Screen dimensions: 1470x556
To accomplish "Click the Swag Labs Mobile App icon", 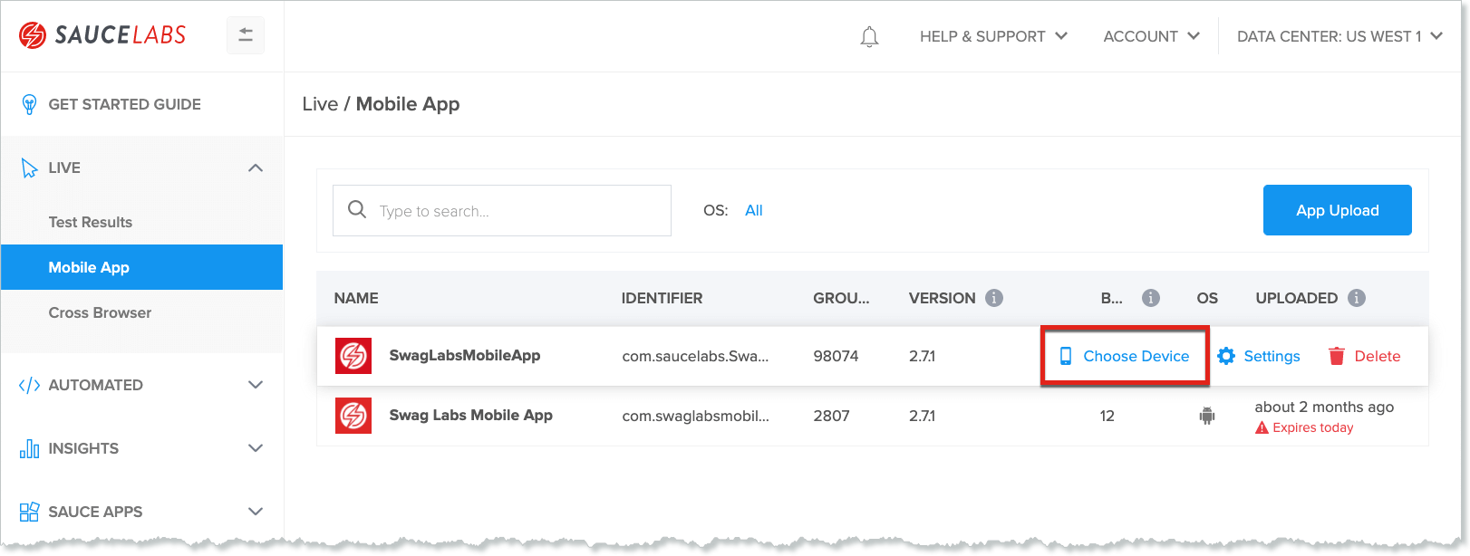I will pos(353,416).
